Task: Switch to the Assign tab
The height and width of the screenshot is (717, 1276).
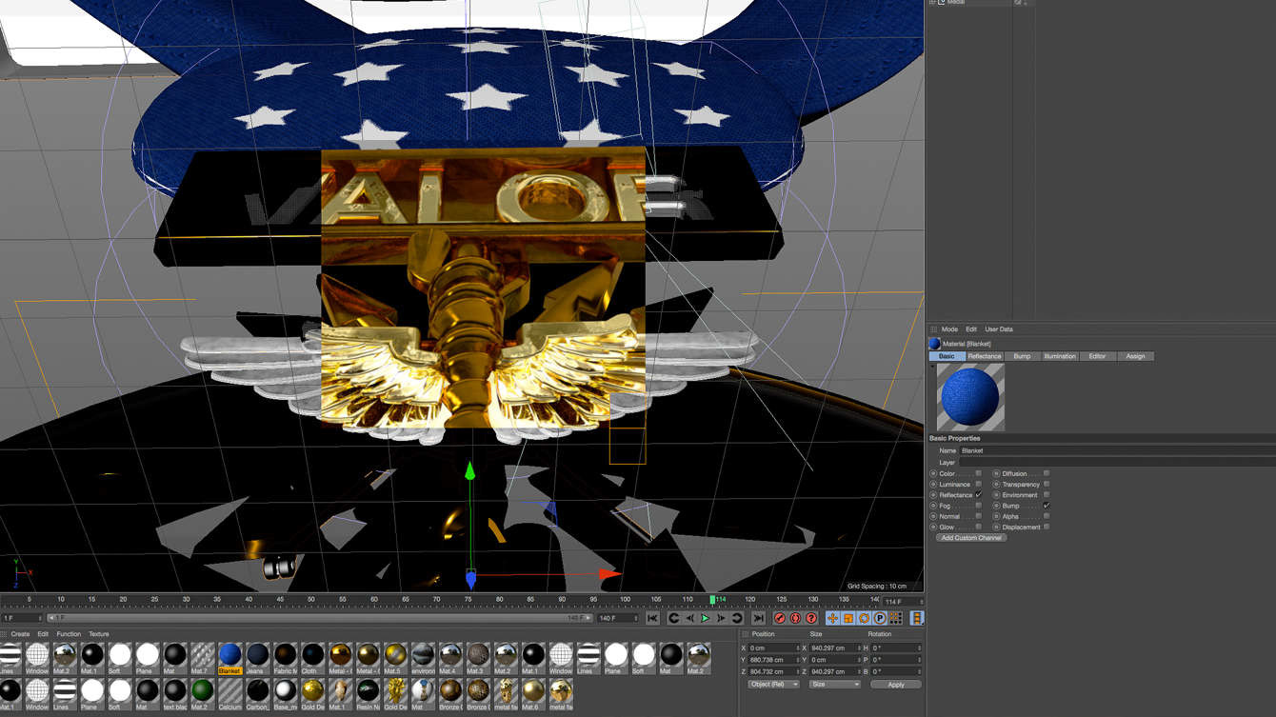Action: click(1135, 356)
